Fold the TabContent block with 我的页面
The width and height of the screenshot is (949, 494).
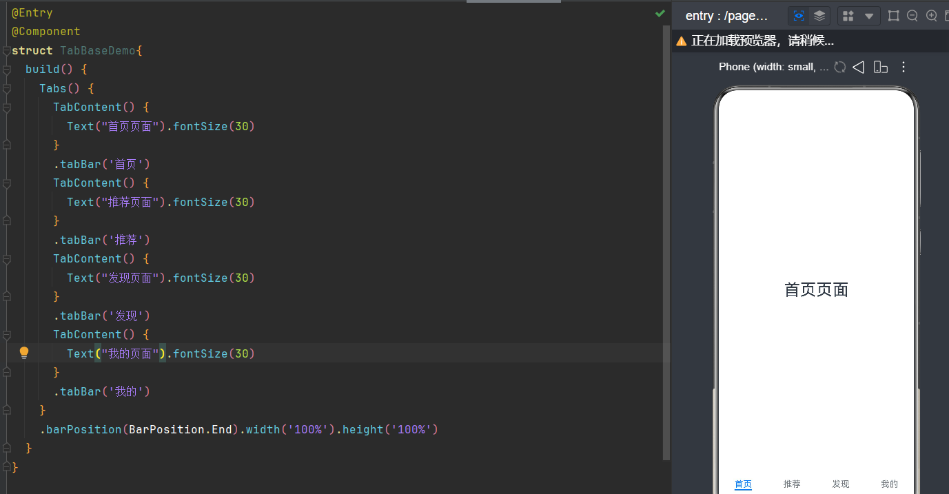point(6,334)
